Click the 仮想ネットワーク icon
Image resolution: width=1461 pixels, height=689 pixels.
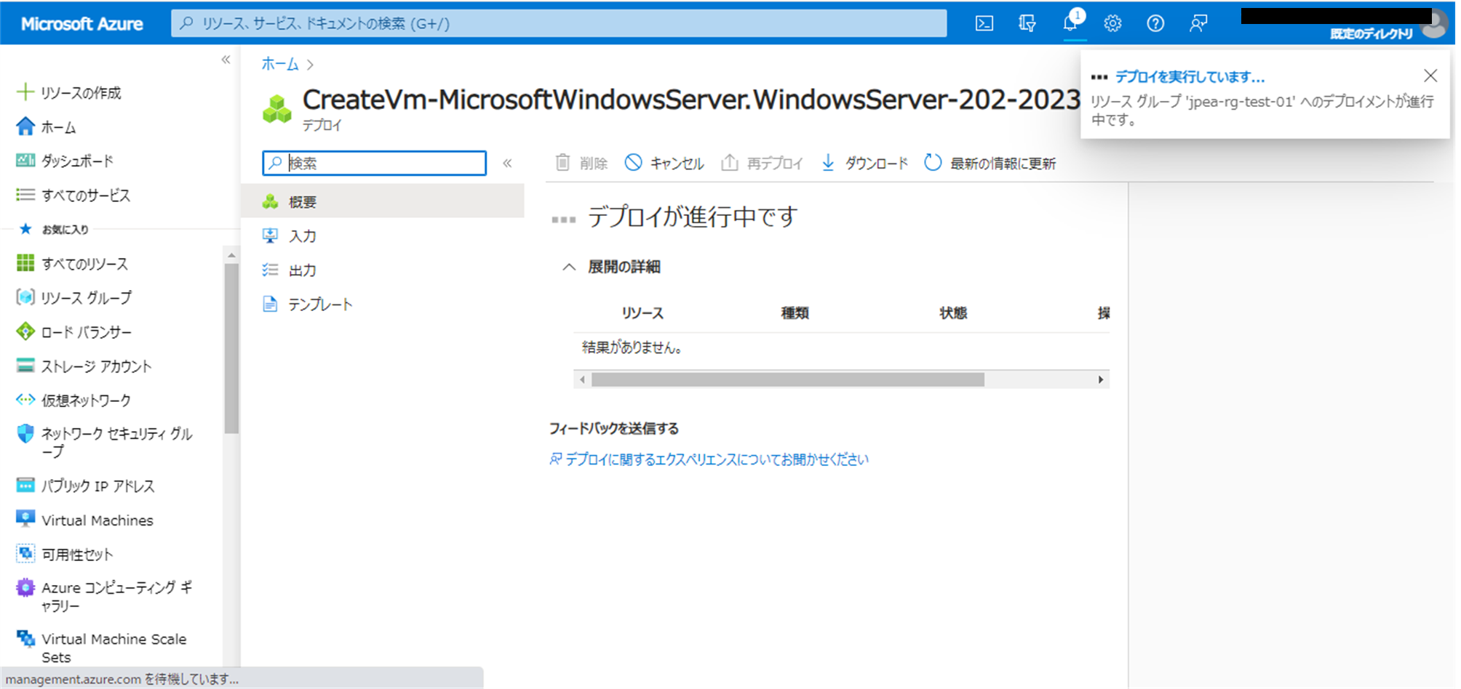[x=25, y=399]
